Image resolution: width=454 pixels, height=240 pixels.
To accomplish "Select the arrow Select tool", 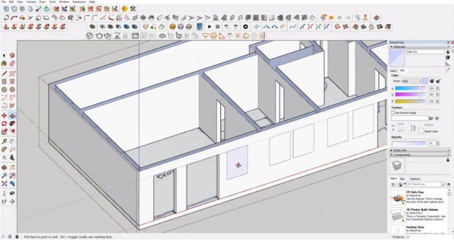I will [x=4, y=55].
